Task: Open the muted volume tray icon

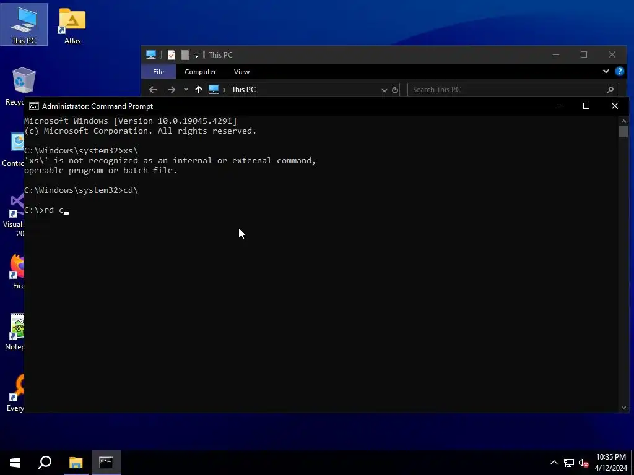Action: click(583, 463)
